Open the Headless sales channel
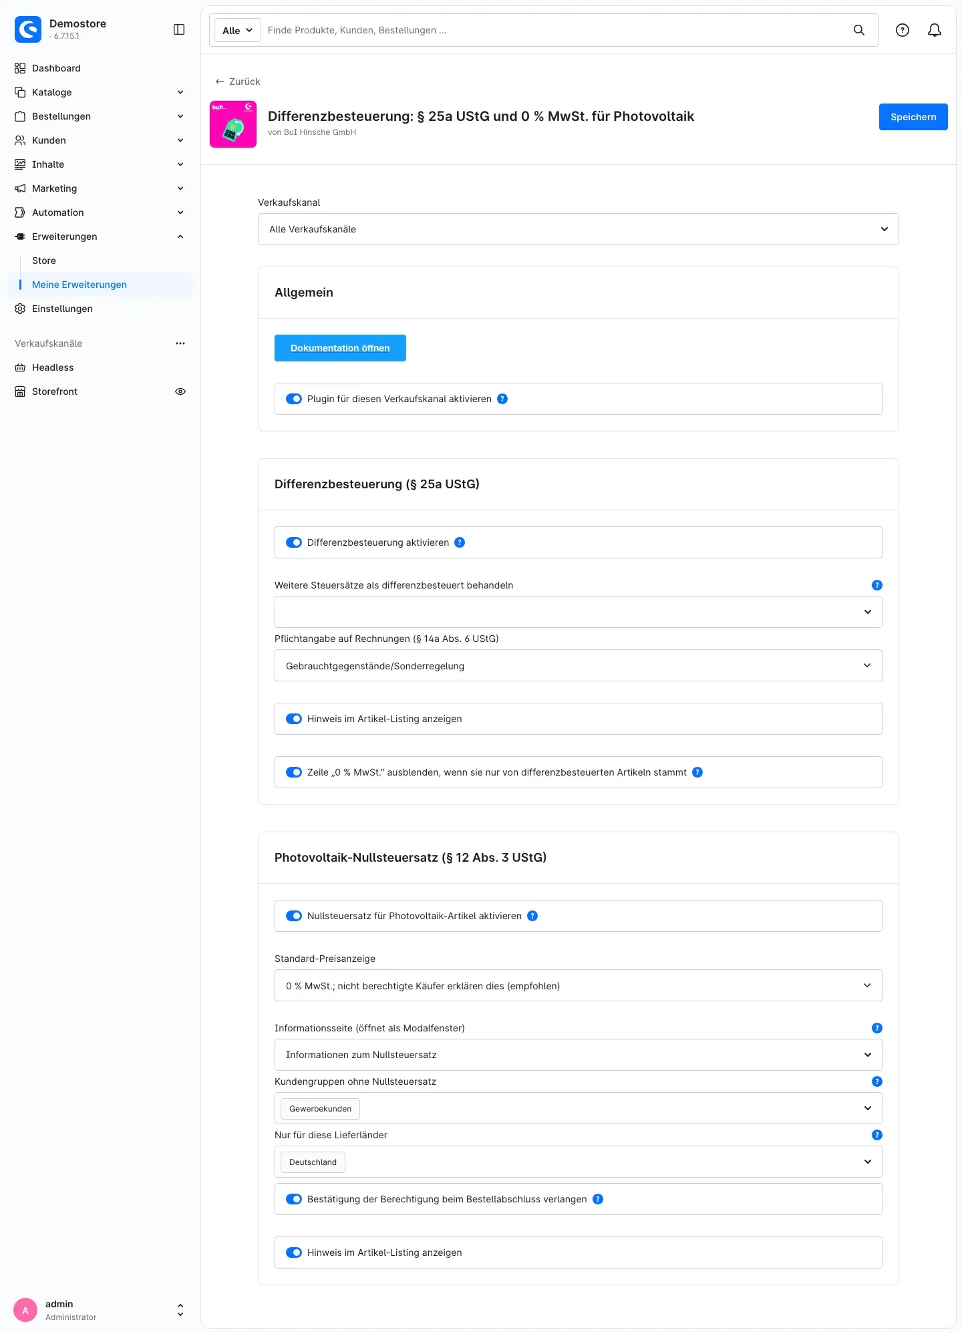The height and width of the screenshot is (1334, 962). click(99, 367)
